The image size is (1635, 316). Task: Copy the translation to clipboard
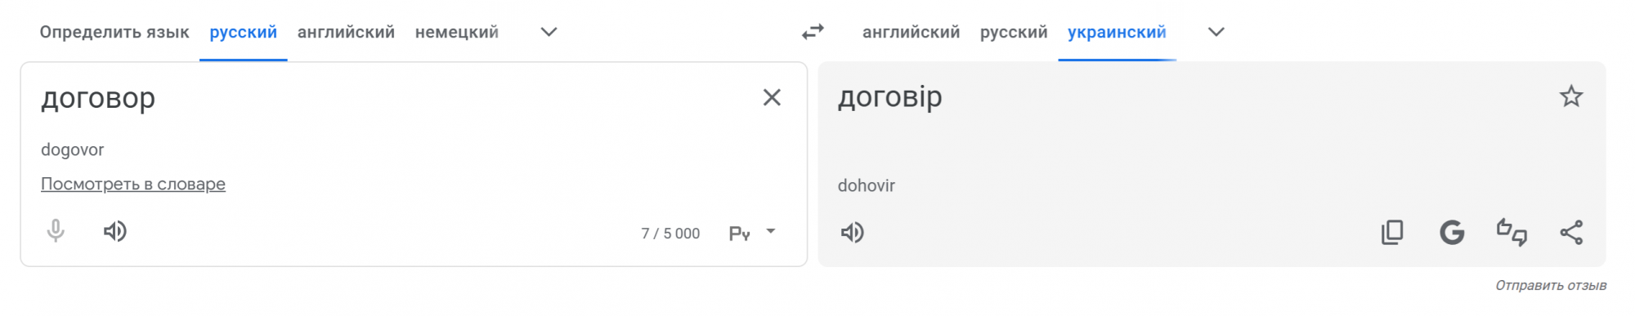(1392, 233)
